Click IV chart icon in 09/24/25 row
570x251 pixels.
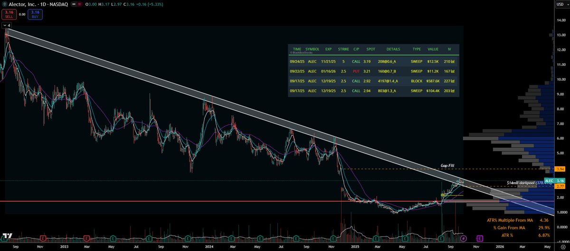pyautogui.click(x=453, y=62)
